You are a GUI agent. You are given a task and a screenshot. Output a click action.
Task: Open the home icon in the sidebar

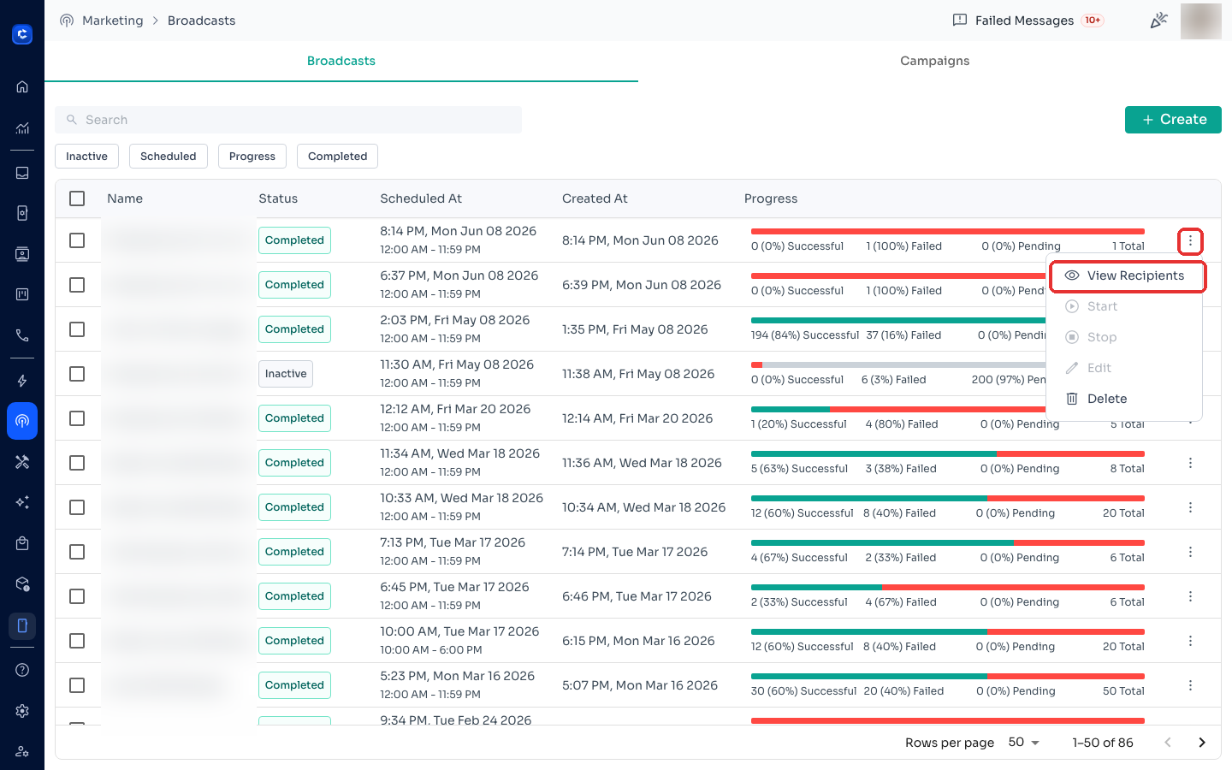pos(22,86)
